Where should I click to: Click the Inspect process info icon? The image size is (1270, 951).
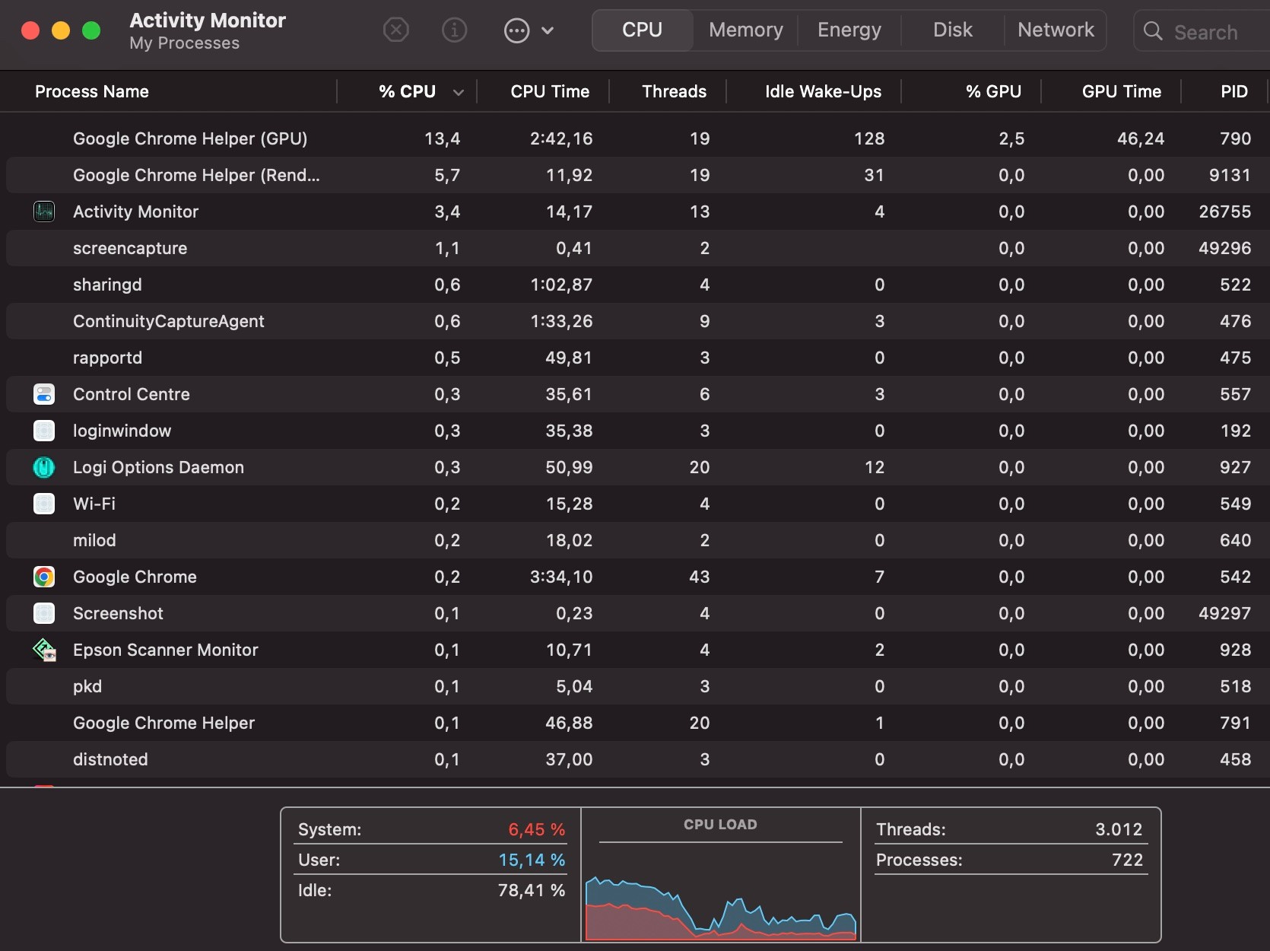point(454,30)
